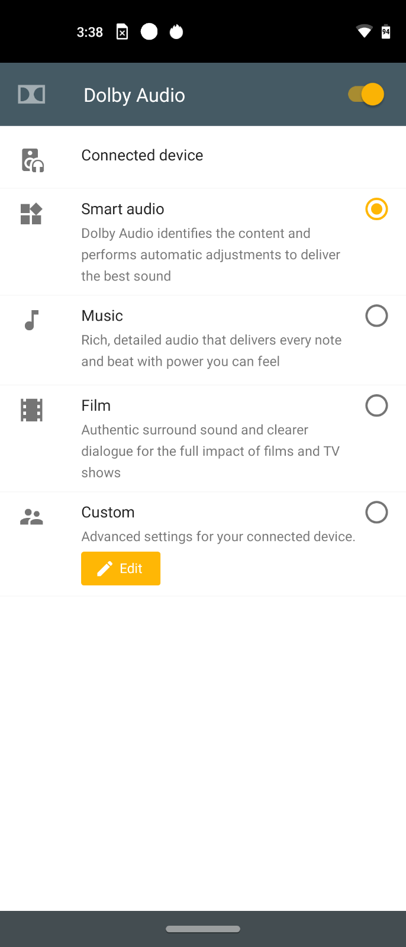The image size is (406, 947).
Task: Choose the Film profile title
Action: [x=96, y=405]
